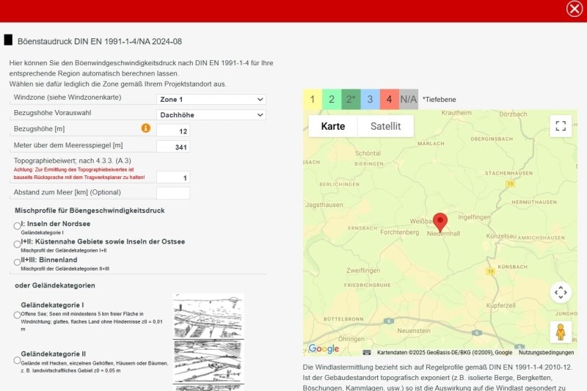
Task: Close the dialog with the X icon
Action: point(575,9)
